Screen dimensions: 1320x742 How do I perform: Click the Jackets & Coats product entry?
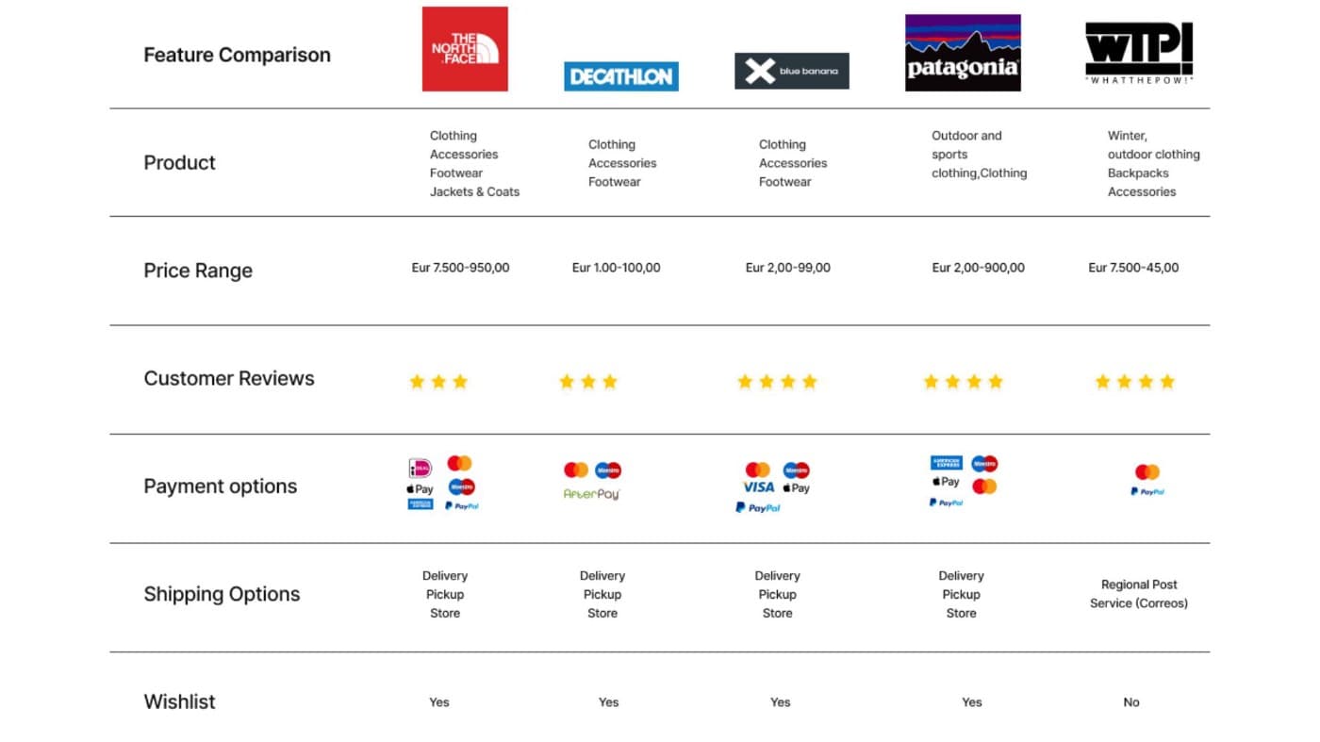click(474, 191)
